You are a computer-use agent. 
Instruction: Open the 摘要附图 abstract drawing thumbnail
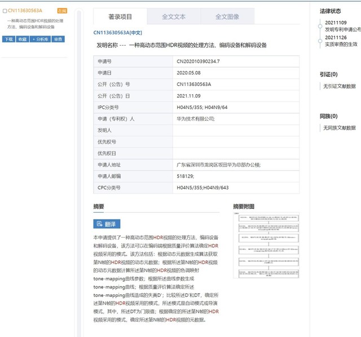click(266, 246)
